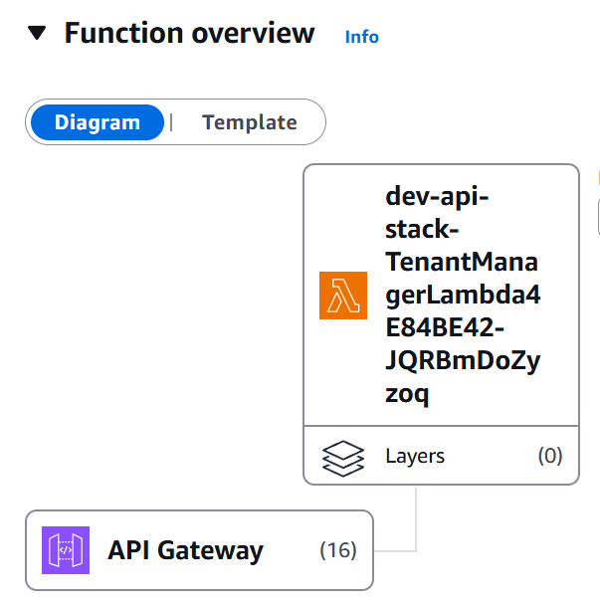
Task: Click the orange Lambda function icon
Action: point(343,296)
